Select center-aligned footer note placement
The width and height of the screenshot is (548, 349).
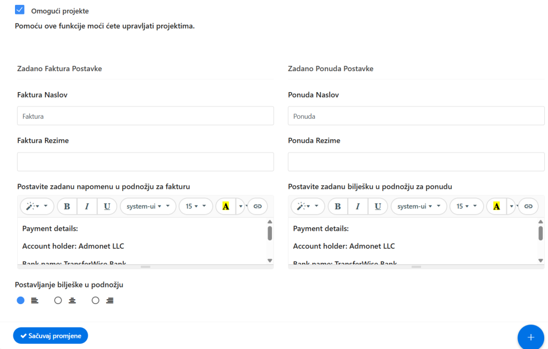[58, 301]
